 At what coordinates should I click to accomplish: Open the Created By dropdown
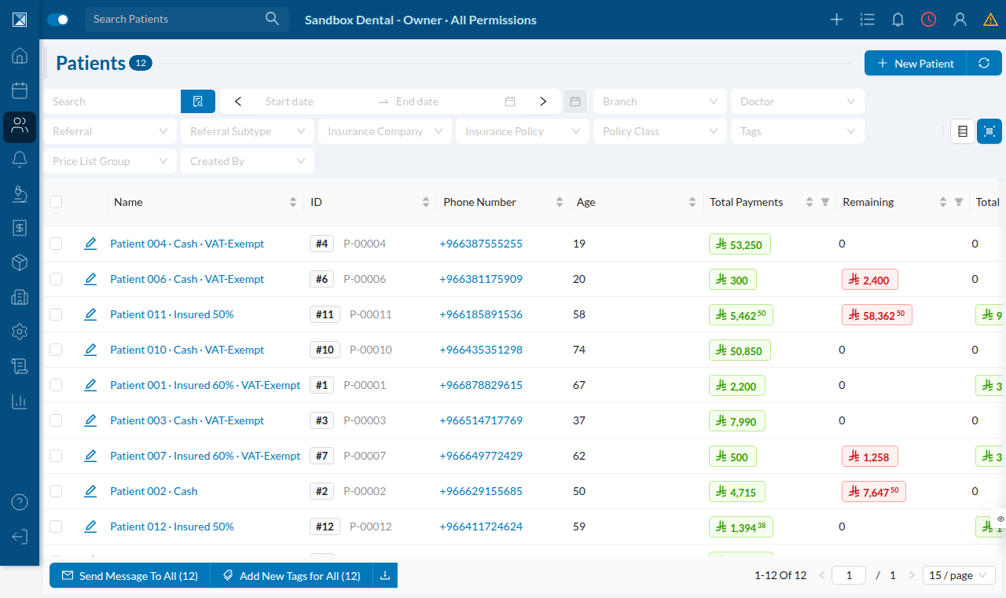(x=248, y=161)
